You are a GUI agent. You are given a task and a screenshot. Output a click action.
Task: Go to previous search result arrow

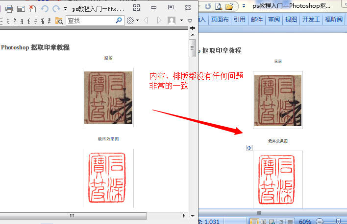click(146, 21)
